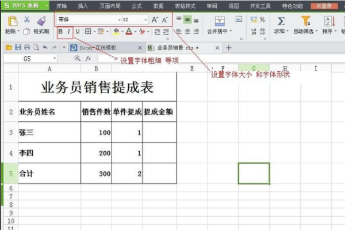Expand Merge and Center dropdown arrow
The width and height of the screenshot is (345, 230).
click(231, 31)
